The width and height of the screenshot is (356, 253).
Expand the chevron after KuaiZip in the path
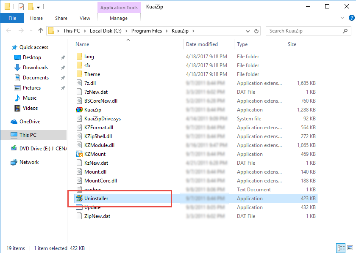click(x=193, y=31)
